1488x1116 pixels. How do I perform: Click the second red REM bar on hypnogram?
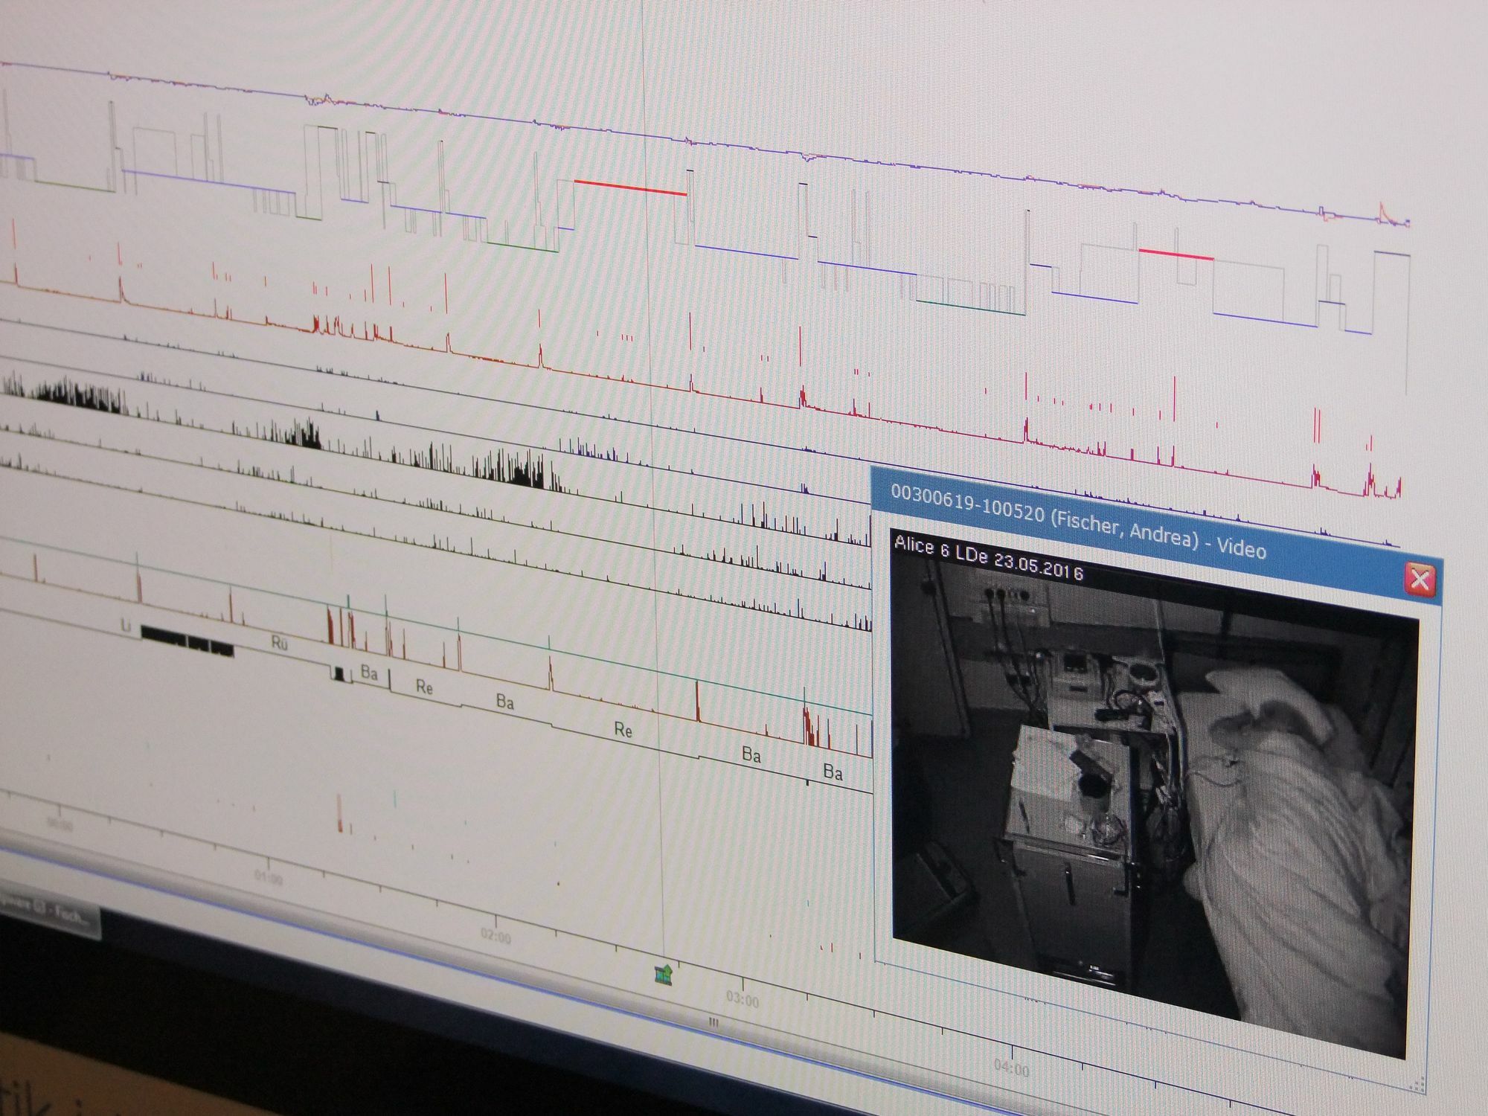click(x=1176, y=254)
